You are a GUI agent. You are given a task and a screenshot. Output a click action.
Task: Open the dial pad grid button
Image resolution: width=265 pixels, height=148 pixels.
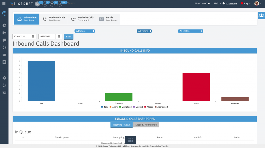point(130,140)
